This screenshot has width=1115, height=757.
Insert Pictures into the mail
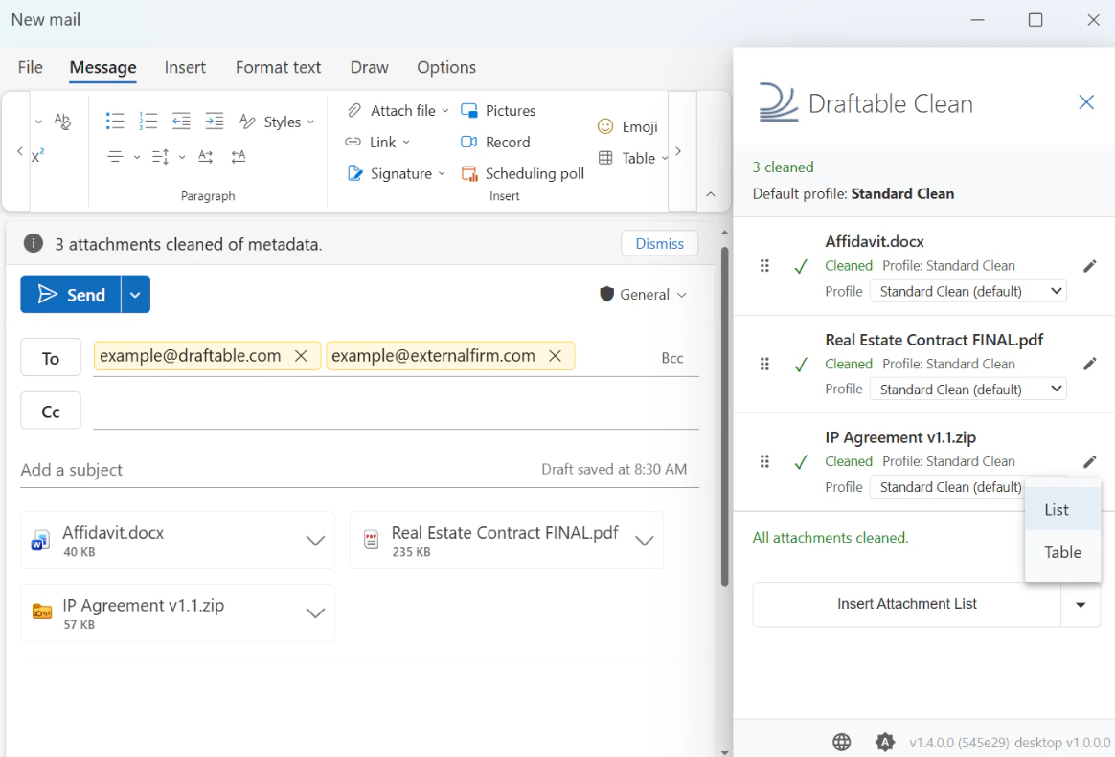coord(498,111)
